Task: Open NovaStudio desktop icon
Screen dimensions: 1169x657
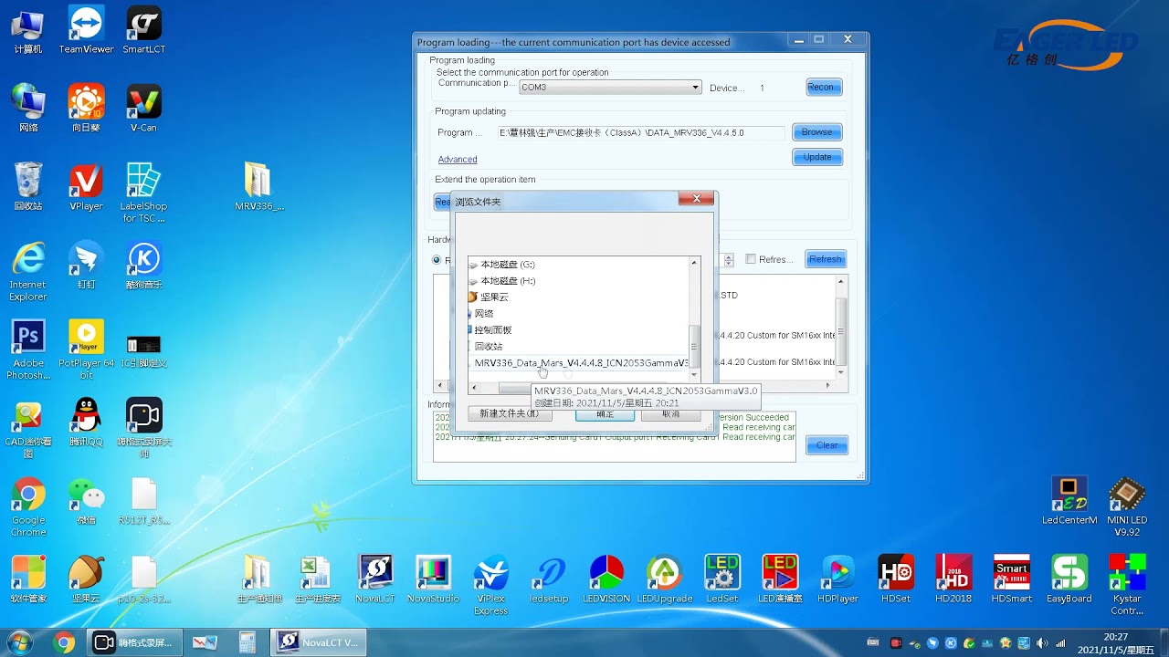Action: (433, 579)
